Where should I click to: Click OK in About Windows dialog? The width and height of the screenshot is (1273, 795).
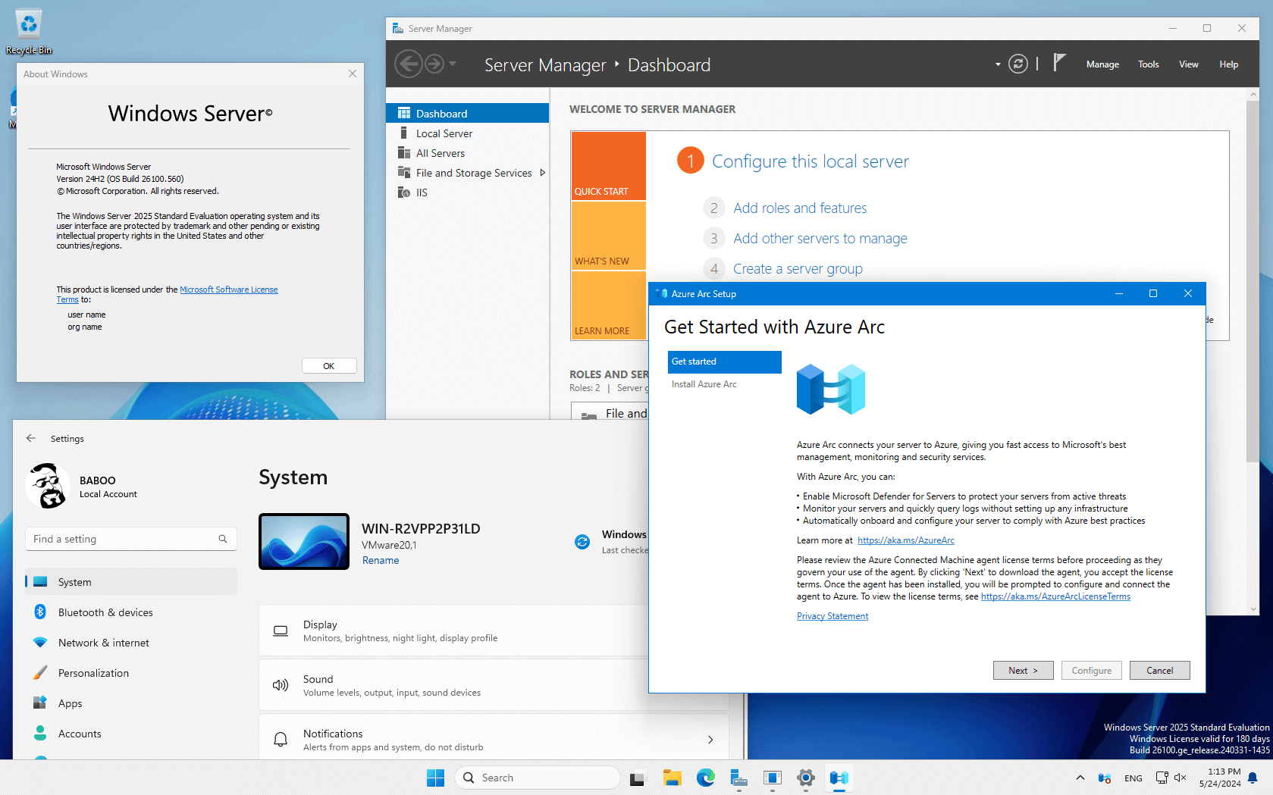pos(329,365)
